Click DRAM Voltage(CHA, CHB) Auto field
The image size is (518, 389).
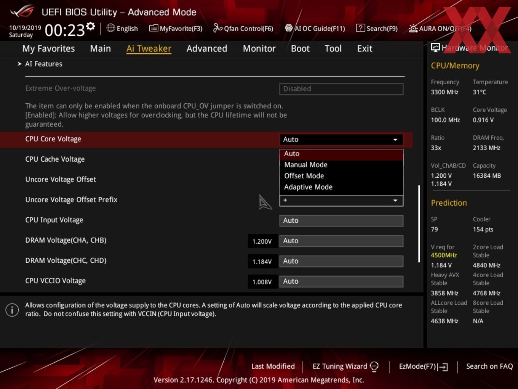click(x=341, y=241)
